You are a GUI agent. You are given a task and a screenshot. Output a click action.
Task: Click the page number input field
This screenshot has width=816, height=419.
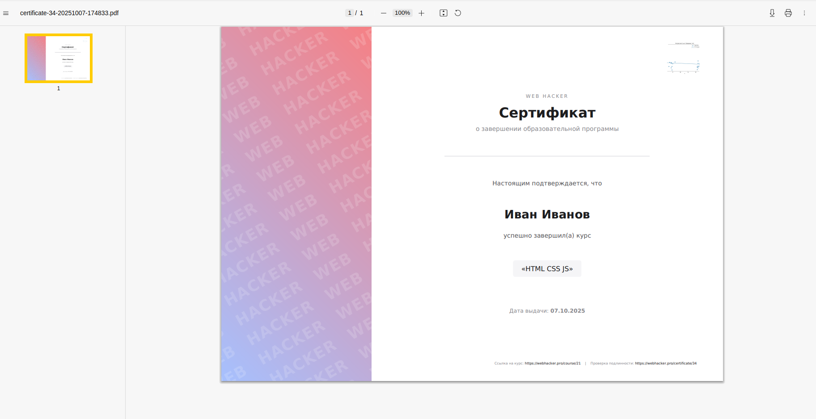pyautogui.click(x=350, y=13)
